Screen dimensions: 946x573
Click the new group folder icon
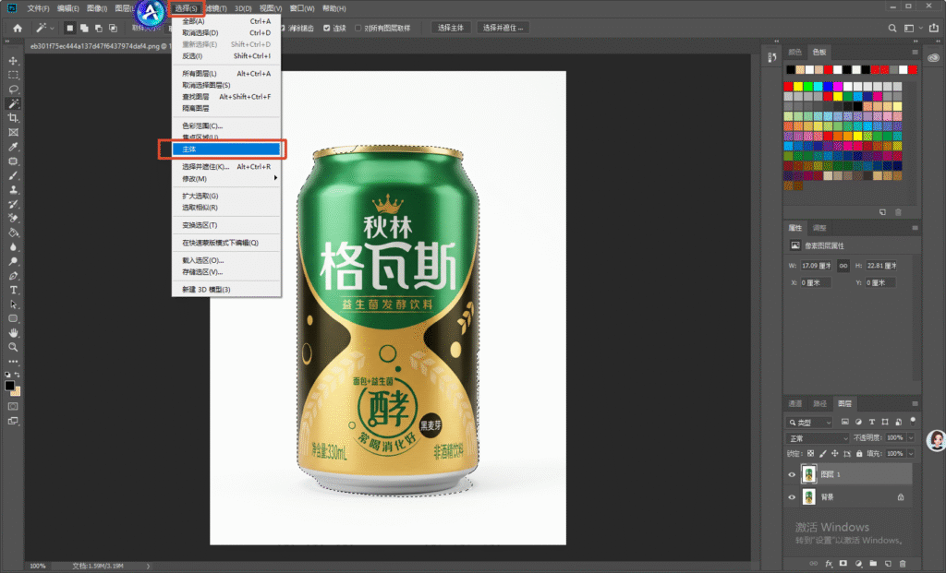873,564
